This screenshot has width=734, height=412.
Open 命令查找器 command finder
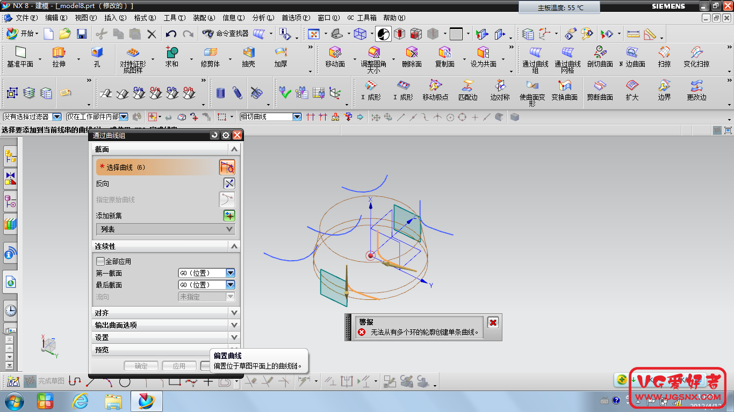coord(225,33)
